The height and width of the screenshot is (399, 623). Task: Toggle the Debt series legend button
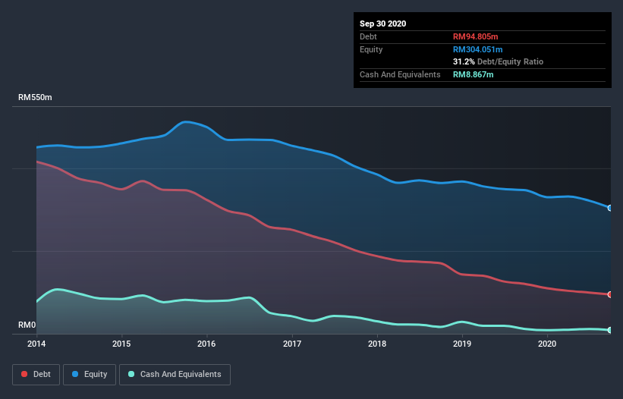[x=36, y=375]
